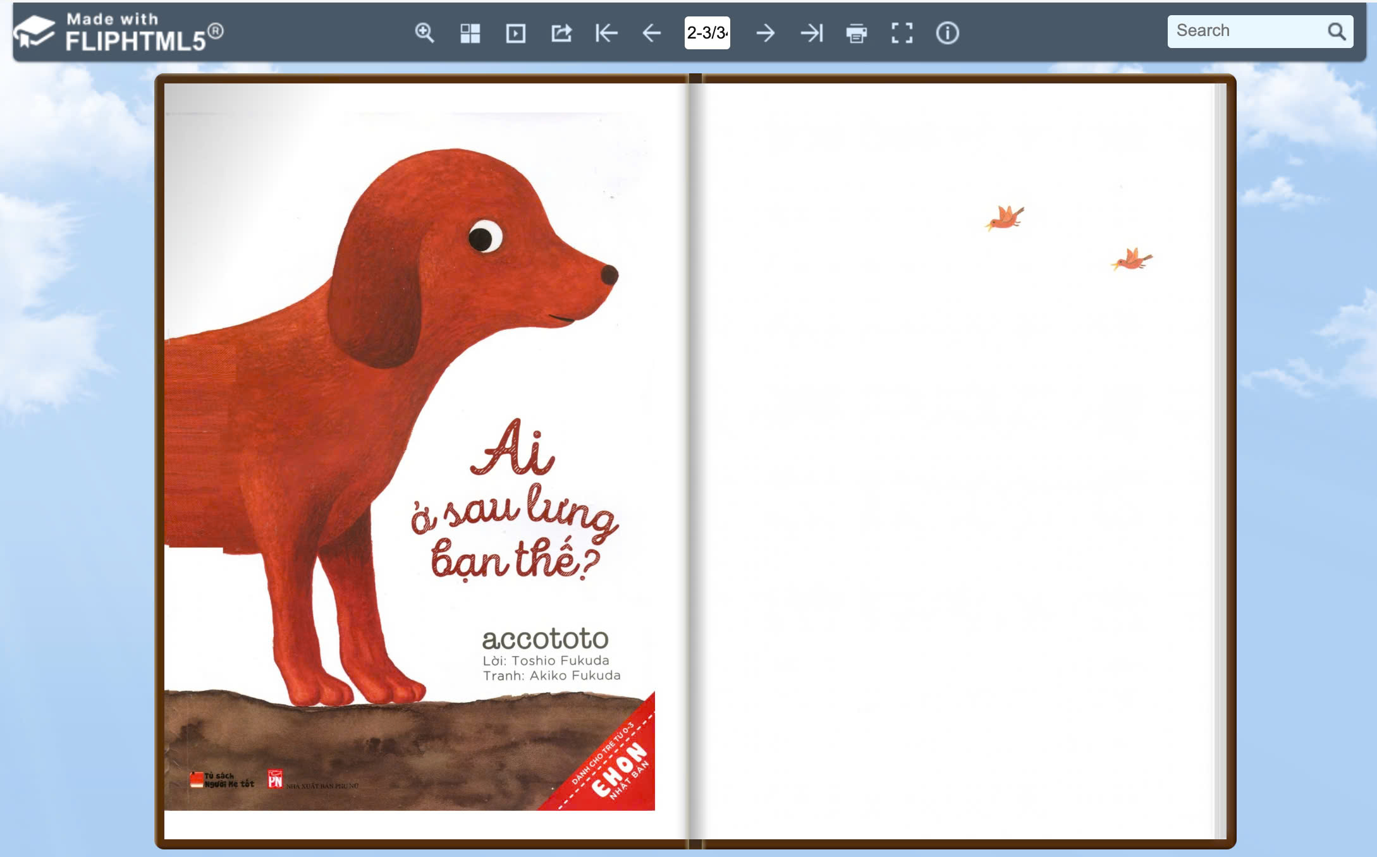Viewport: 1377px width, 857px height.
Task: Toggle fullscreen mode
Action: click(x=902, y=33)
